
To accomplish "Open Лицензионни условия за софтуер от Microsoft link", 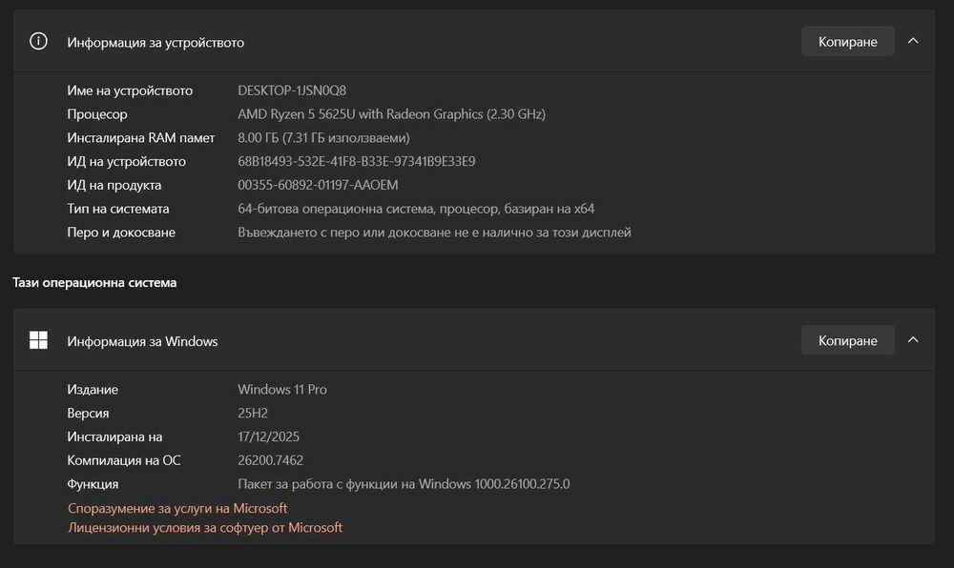I will click(x=205, y=527).
